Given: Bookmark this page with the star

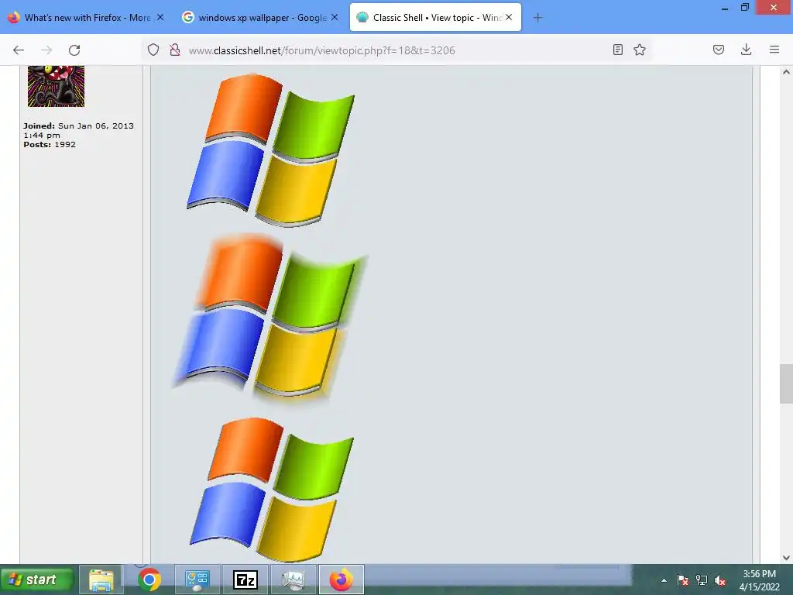Looking at the screenshot, I should [x=640, y=50].
